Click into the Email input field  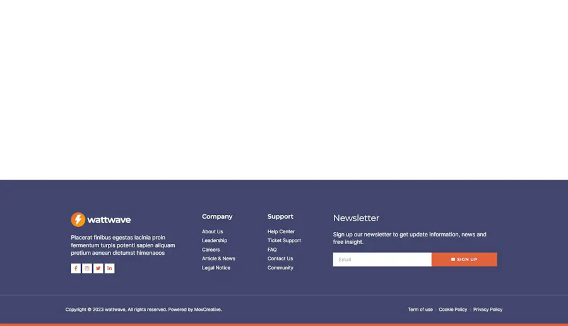tap(382, 259)
